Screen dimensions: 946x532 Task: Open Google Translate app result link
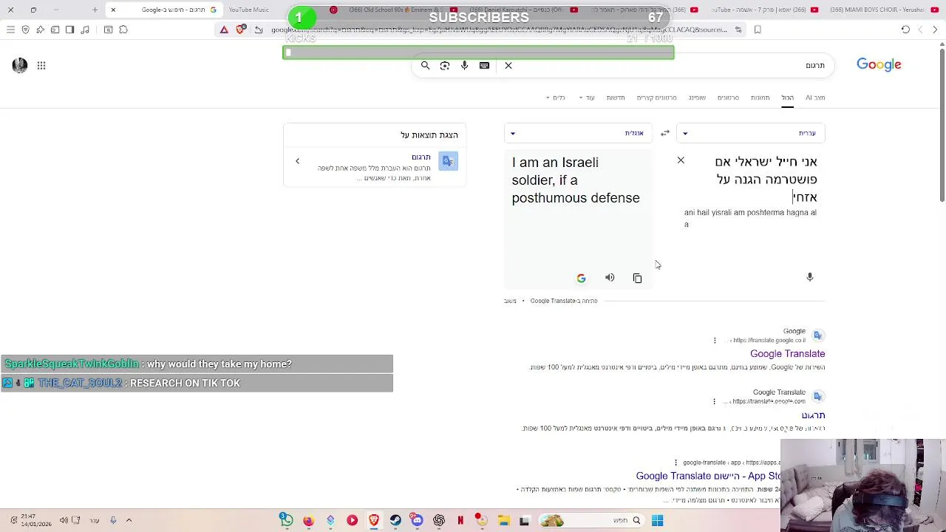click(x=708, y=477)
